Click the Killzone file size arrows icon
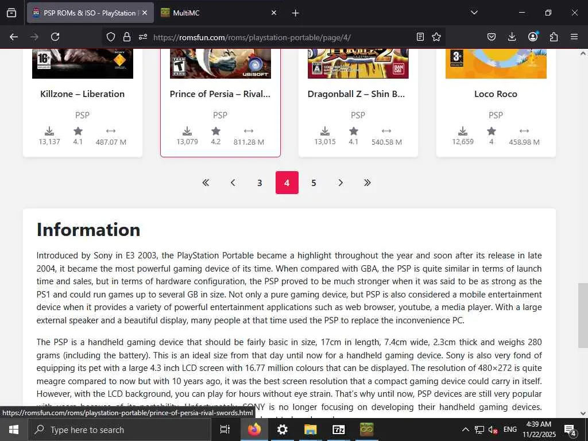 pyautogui.click(x=111, y=131)
